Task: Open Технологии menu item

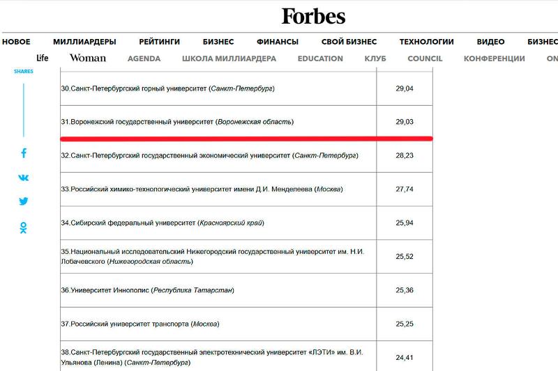Action: point(426,42)
